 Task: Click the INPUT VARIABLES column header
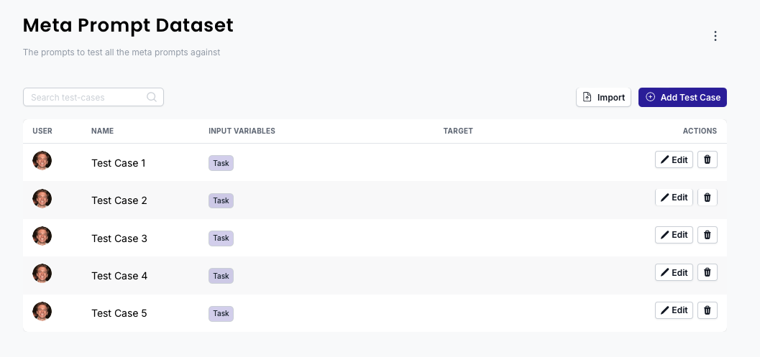[x=242, y=131]
